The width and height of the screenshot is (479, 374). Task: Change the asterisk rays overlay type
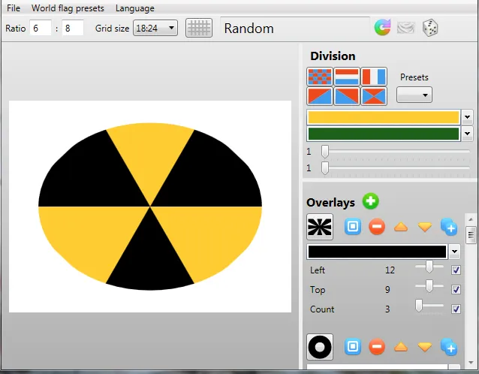pos(320,227)
